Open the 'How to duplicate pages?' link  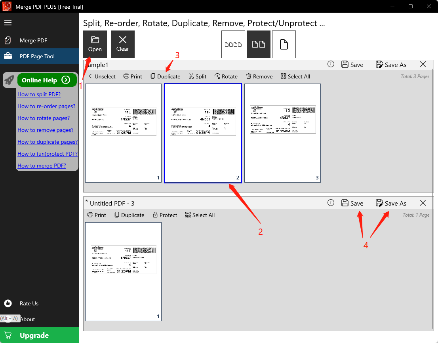(x=48, y=142)
